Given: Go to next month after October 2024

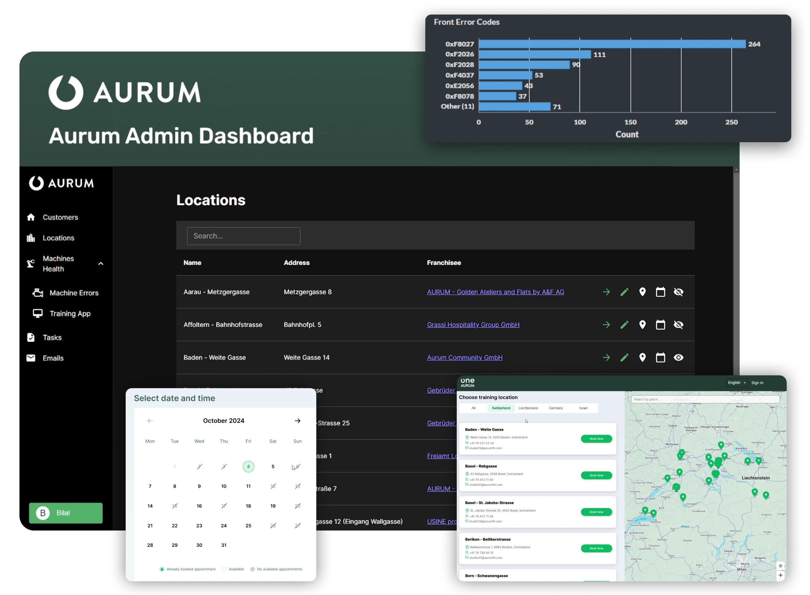Looking at the screenshot, I should pyautogui.click(x=298, y=421).
